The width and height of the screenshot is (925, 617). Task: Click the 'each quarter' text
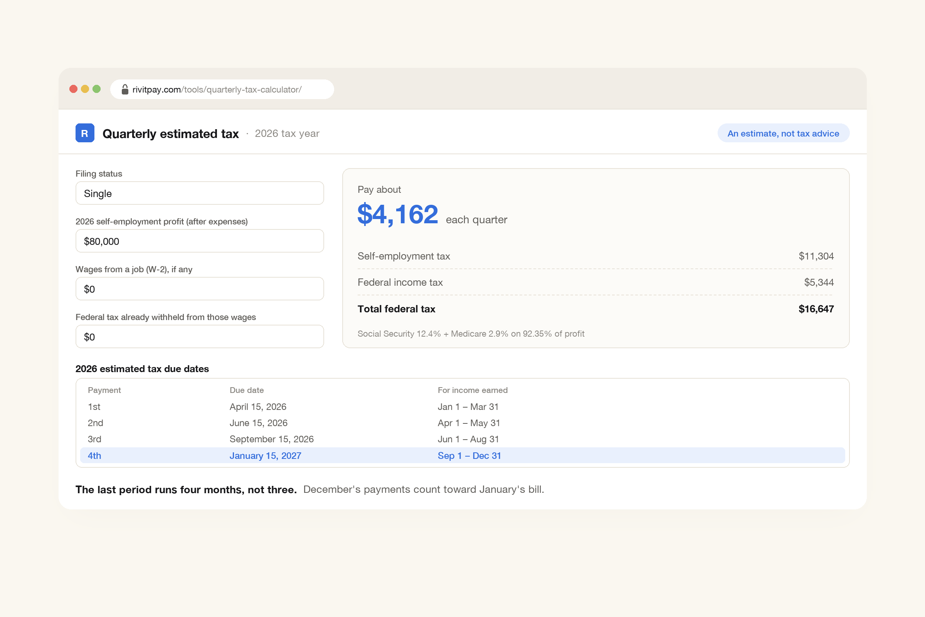477,219
